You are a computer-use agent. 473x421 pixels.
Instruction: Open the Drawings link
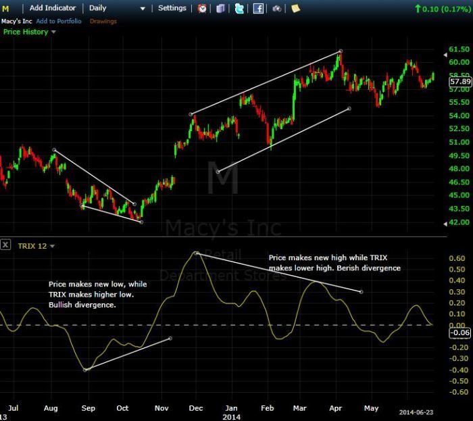click(x=103, y=21)
